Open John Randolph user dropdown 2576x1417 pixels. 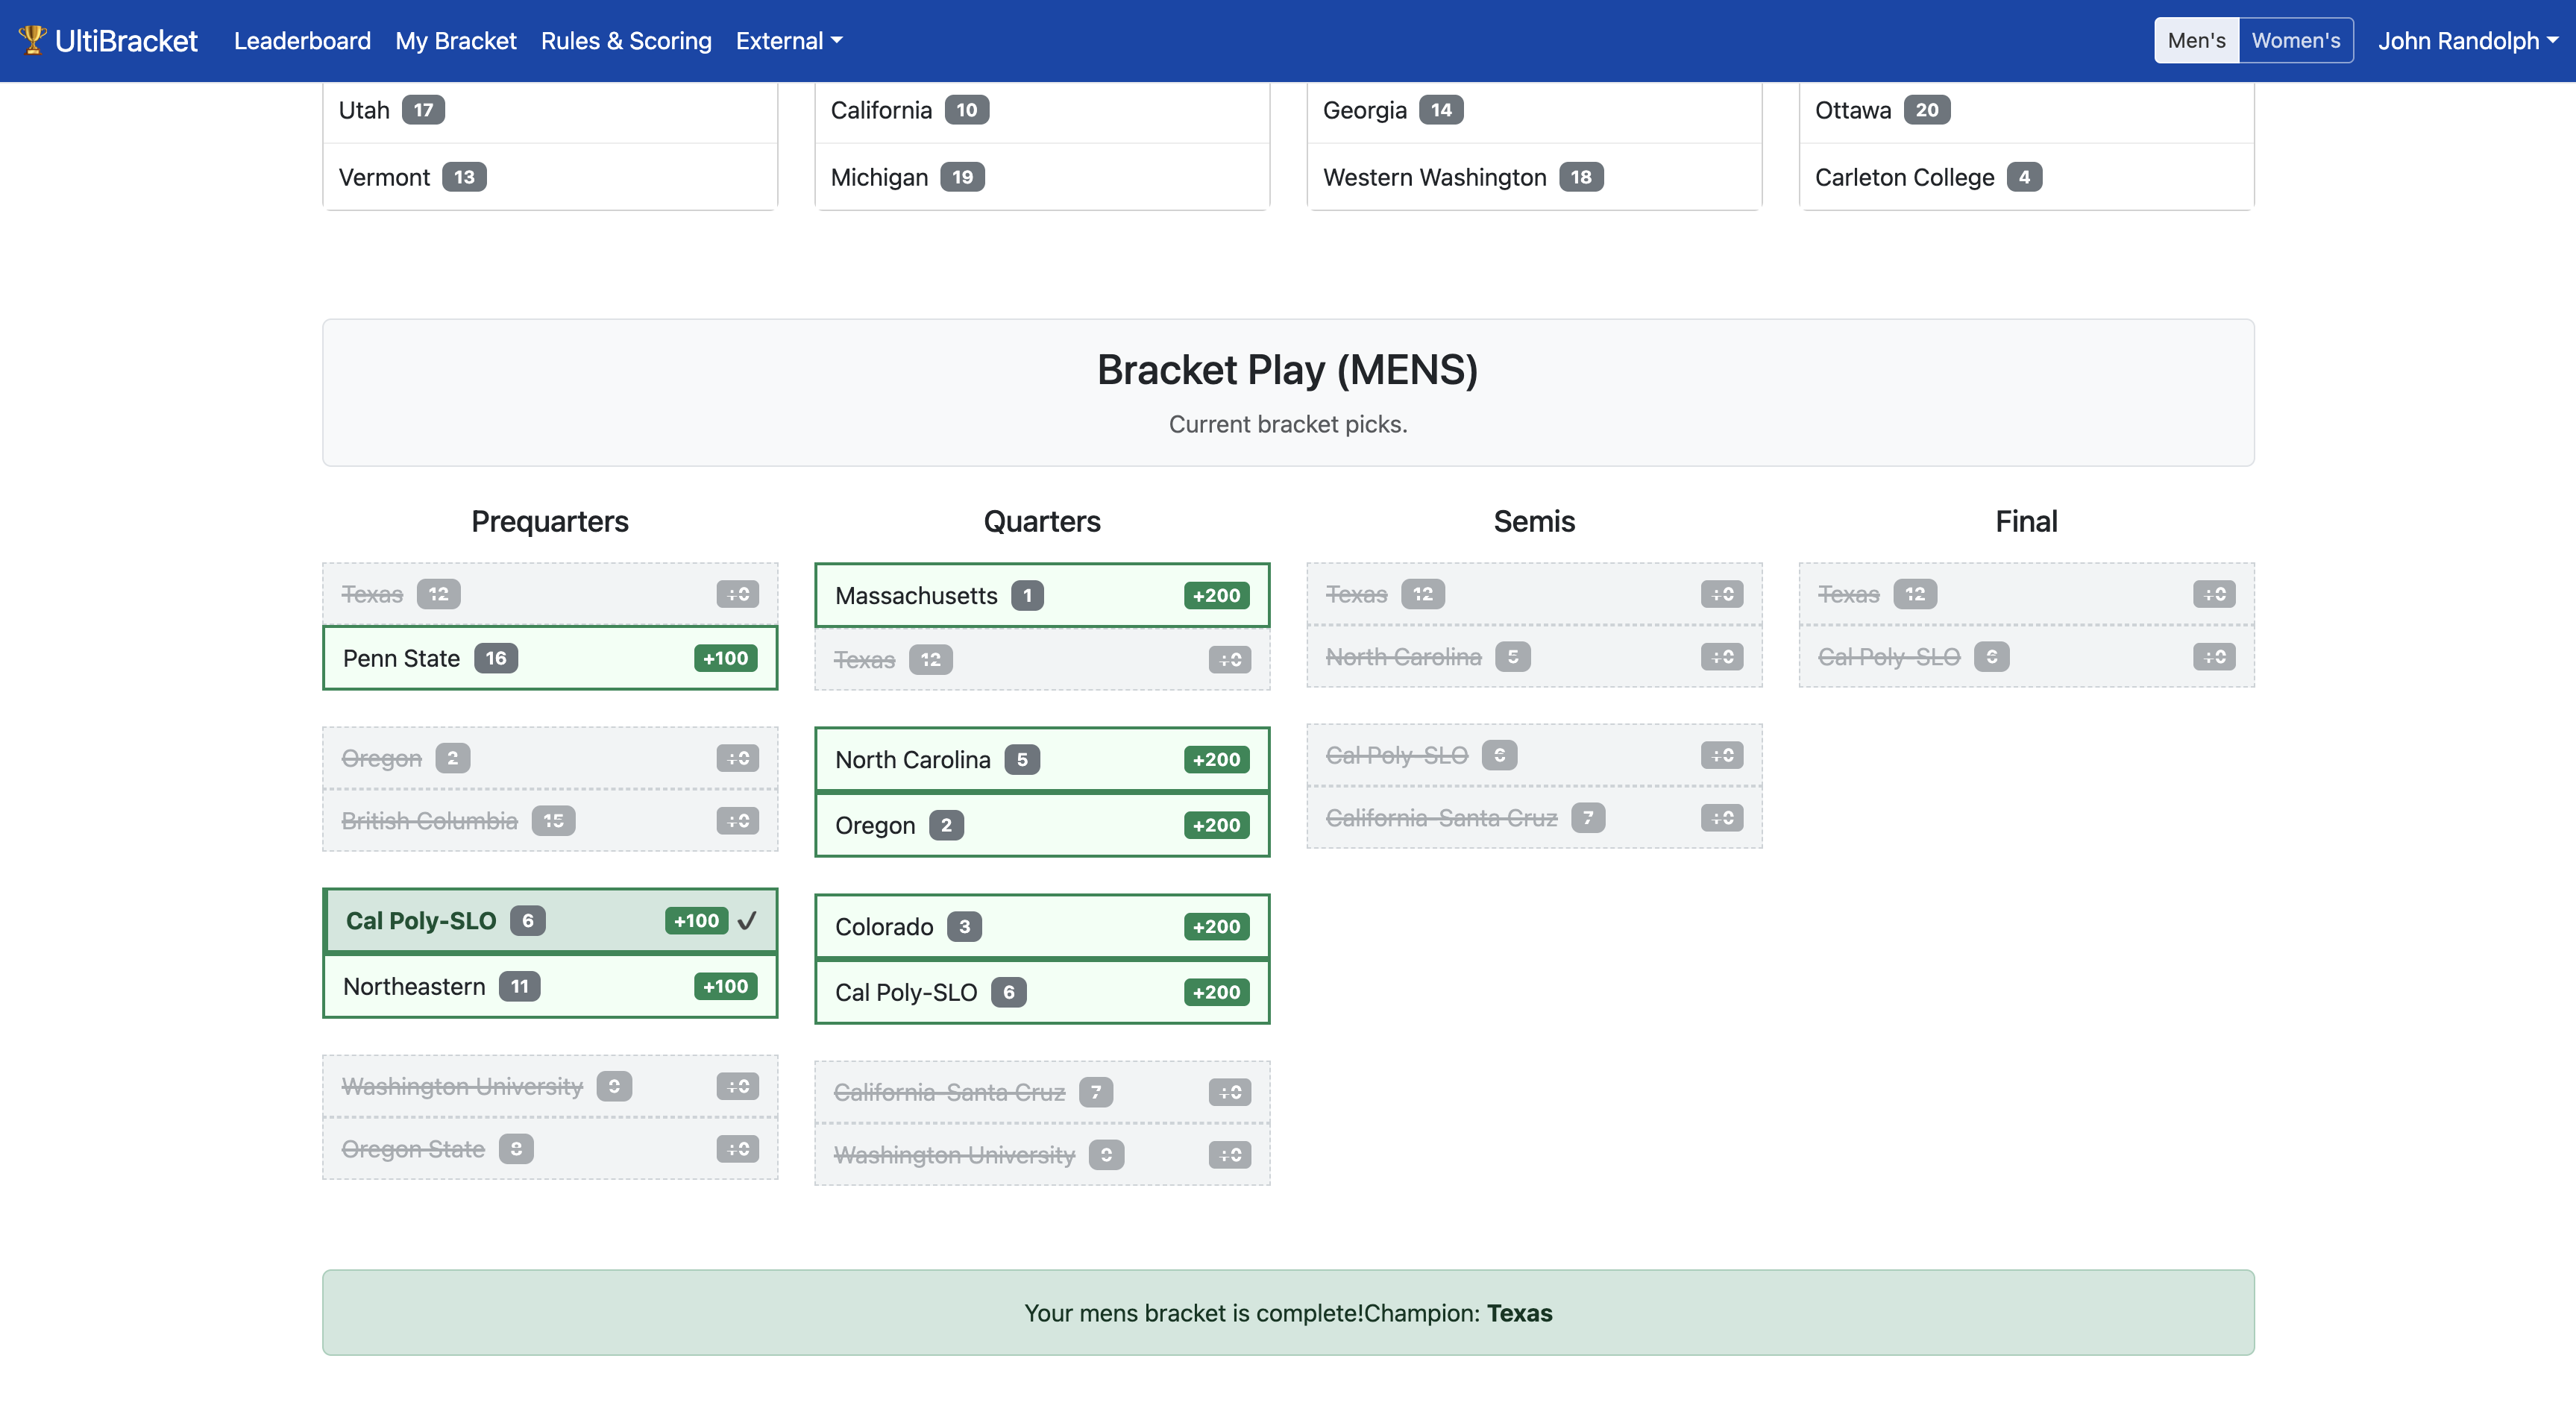point(2467,41)
